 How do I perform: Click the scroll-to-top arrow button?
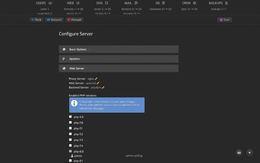[x=250, y=153]
